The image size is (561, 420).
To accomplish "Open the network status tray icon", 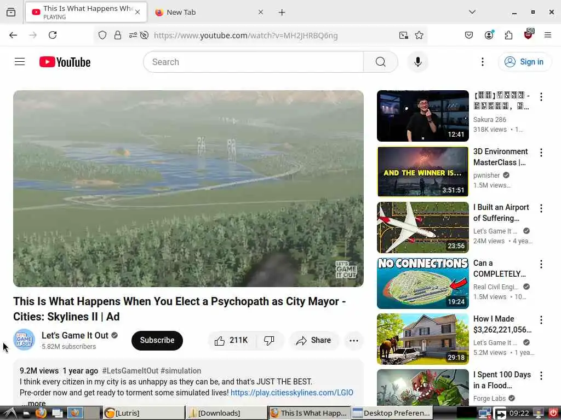I will point(484,413).
